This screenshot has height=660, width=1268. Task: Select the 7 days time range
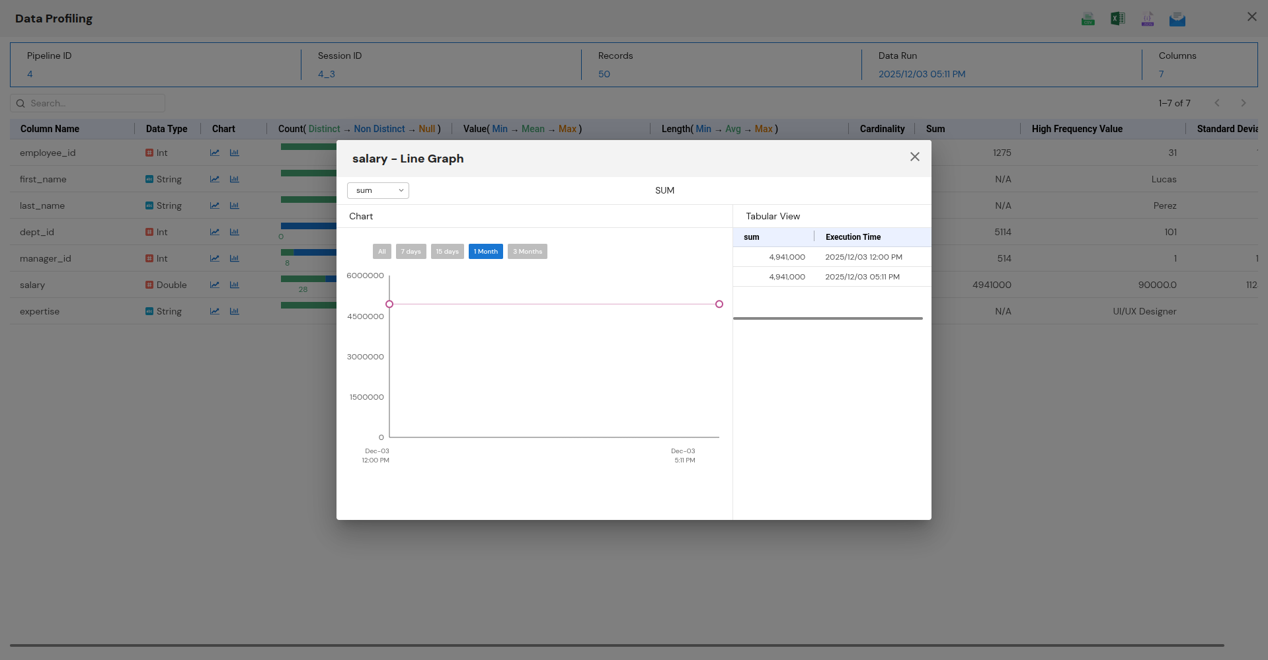tap(411, 251)
